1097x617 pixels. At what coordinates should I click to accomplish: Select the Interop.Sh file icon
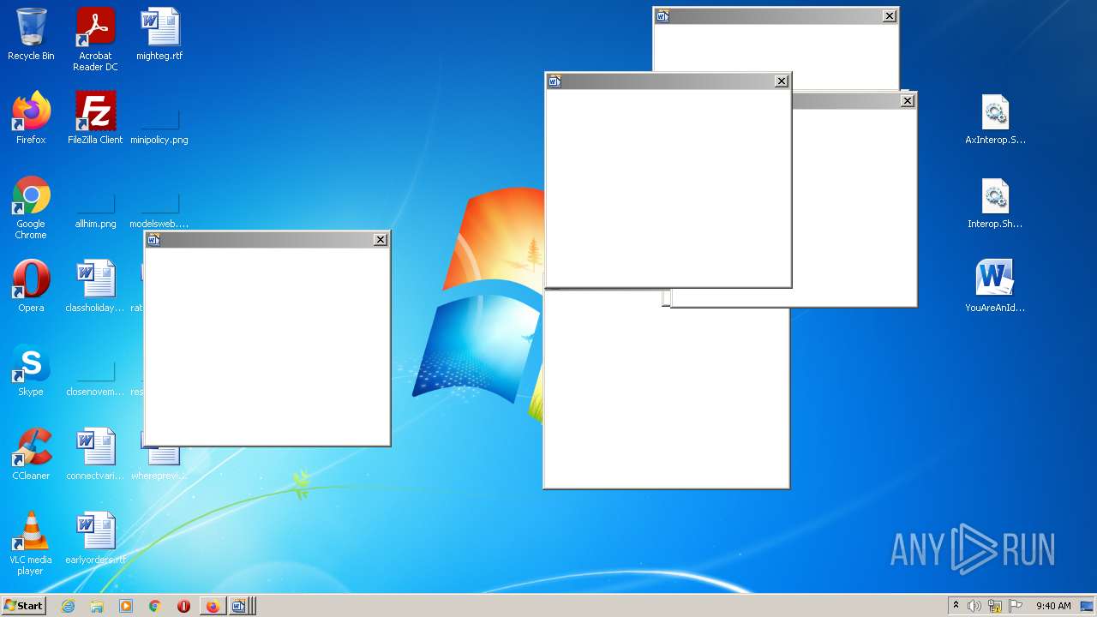[995, 202]
